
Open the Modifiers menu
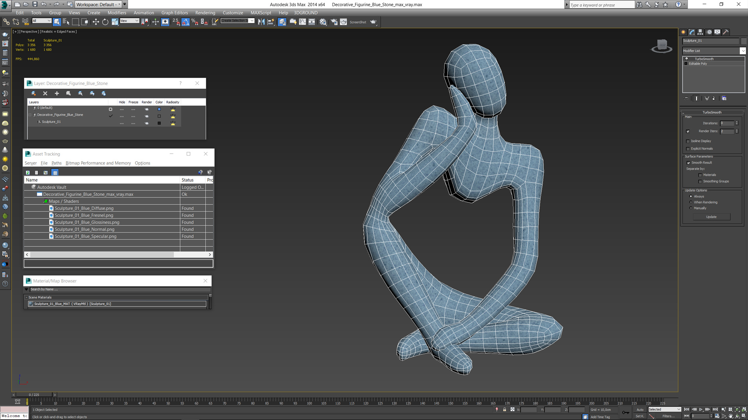pos(116,13)
